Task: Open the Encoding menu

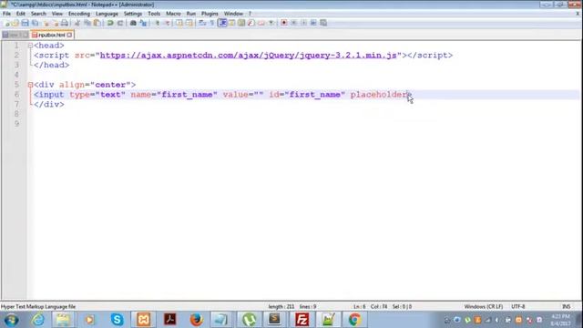Action: point(79,14)
